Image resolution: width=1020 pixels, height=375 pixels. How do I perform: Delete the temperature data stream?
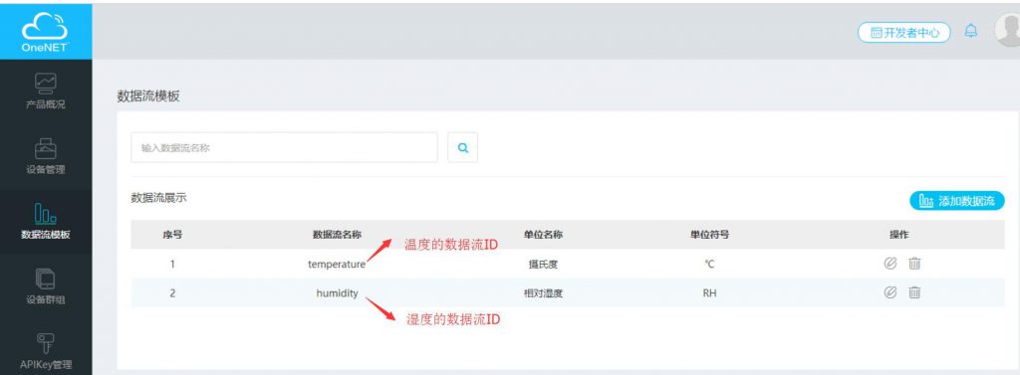pyautogui.click(x=914, y=264)
